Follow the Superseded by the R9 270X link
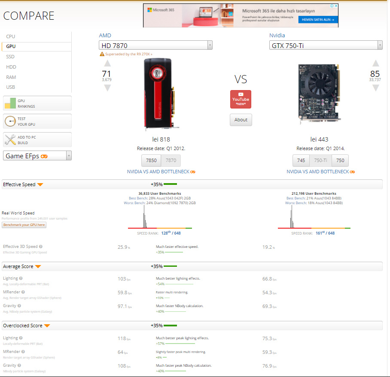 tap(129, 54)
